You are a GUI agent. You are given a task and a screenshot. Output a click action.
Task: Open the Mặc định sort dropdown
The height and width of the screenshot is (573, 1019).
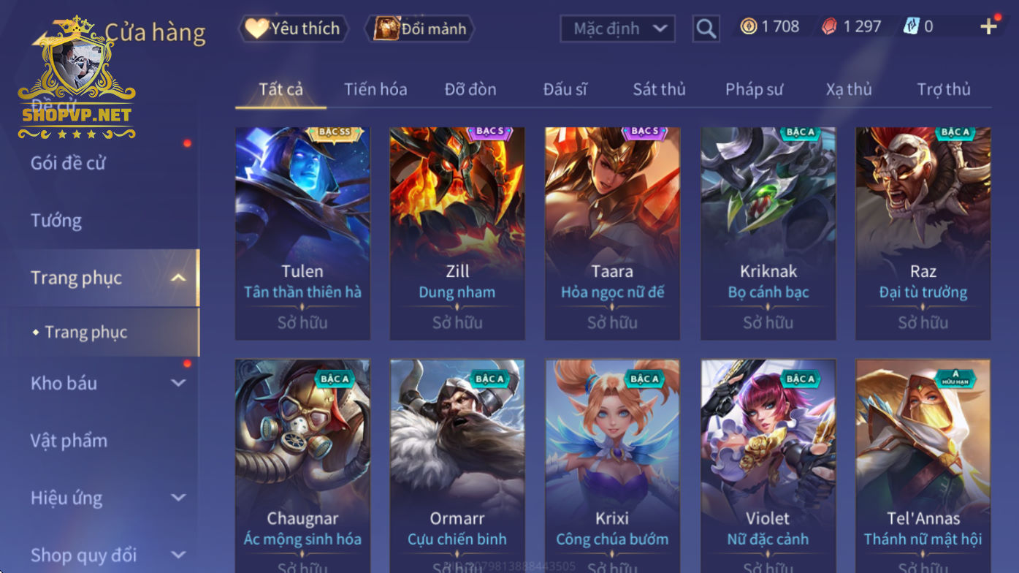(617, 29)
